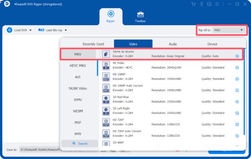The image size is (251, 159).
Task: Expand the Load DVD dropdown arrow
Action: [31, 30]
